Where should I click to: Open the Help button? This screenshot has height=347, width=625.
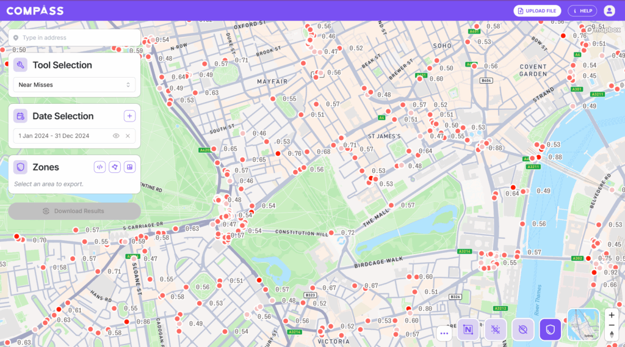pos(582,10)
